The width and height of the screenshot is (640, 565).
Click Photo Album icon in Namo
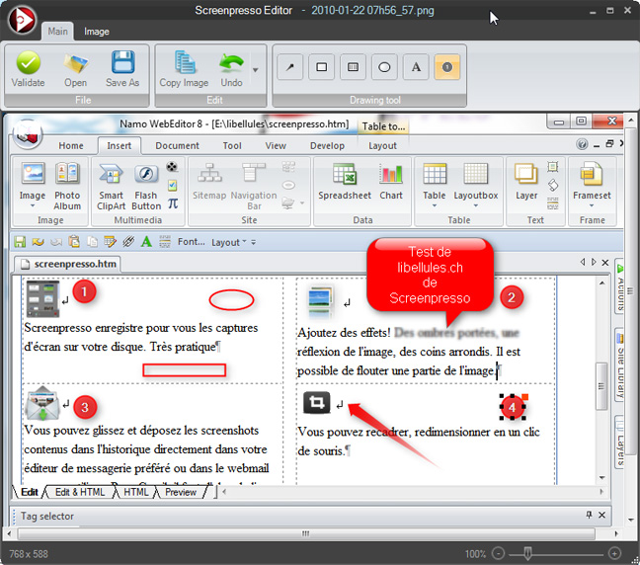(x=67, y=173)
